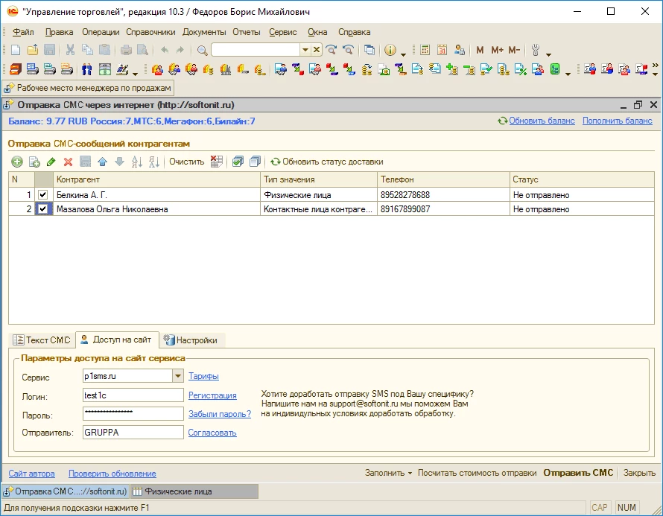Click the pencil Edit row icon
Image resolution: width=663 pixels, height=516 pixels.
tap(51, 162)
